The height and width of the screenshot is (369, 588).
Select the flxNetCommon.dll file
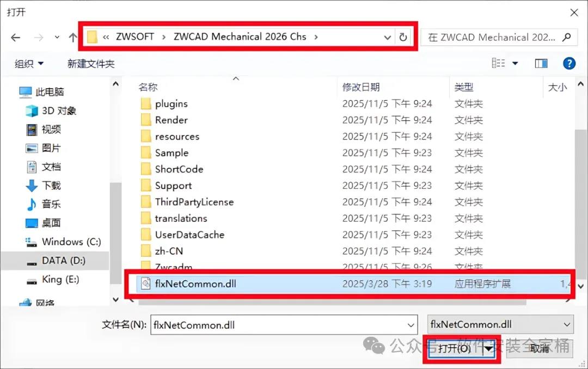point(195,284)
